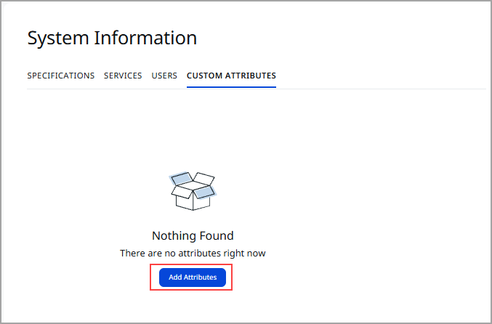Switch to the Services tab

(123, 76)
